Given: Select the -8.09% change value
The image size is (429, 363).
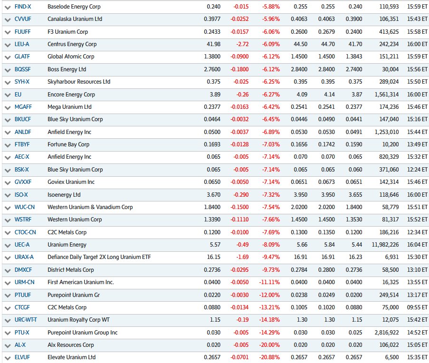Looking at the screenshot, I should [x=271, y=245].
